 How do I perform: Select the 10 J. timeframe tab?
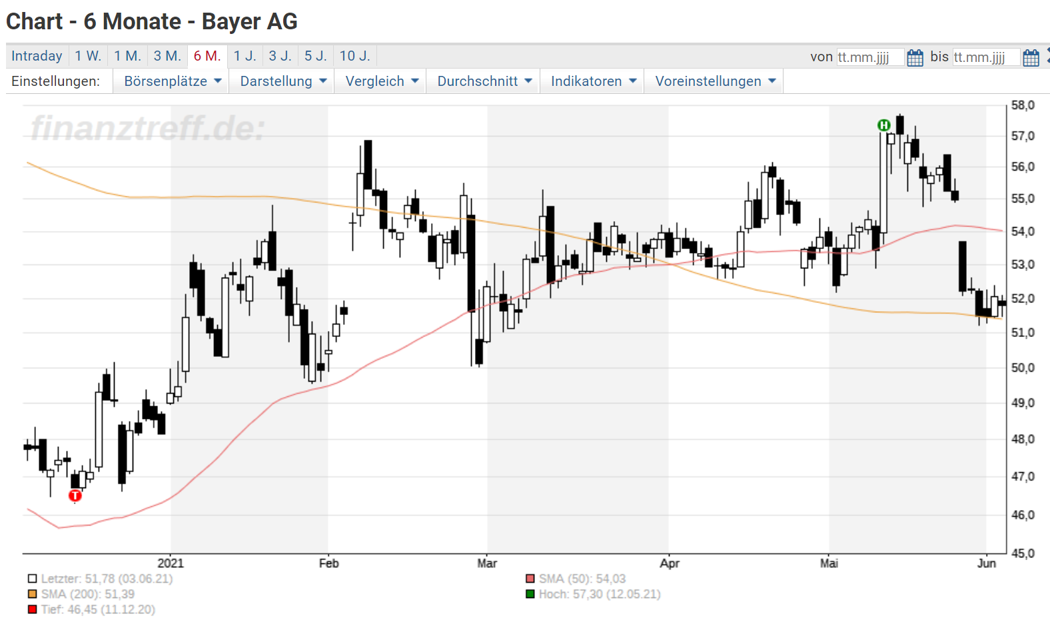(354, 56)
